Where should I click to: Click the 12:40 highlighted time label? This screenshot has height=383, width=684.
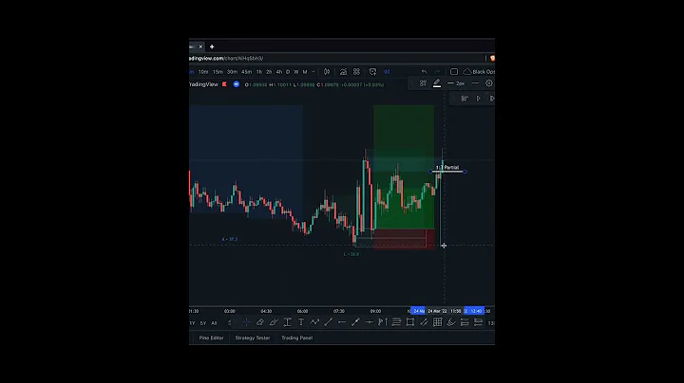(x=474, y=311)
